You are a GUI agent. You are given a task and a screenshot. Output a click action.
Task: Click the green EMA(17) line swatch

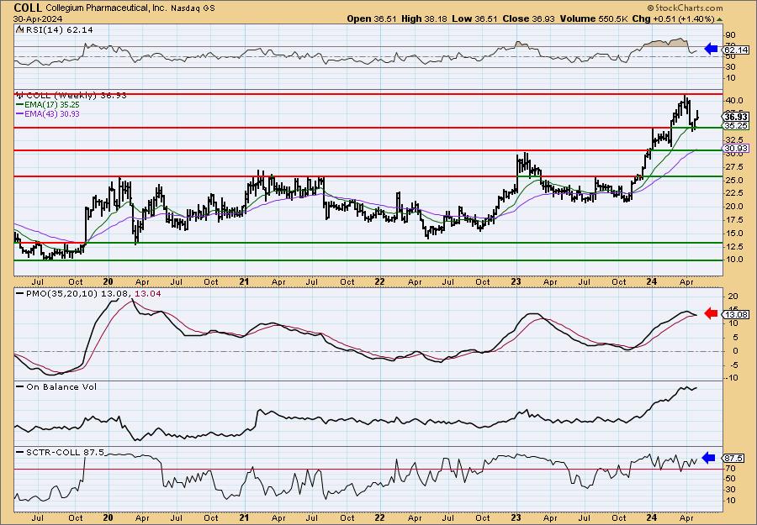tap(20, 105)
